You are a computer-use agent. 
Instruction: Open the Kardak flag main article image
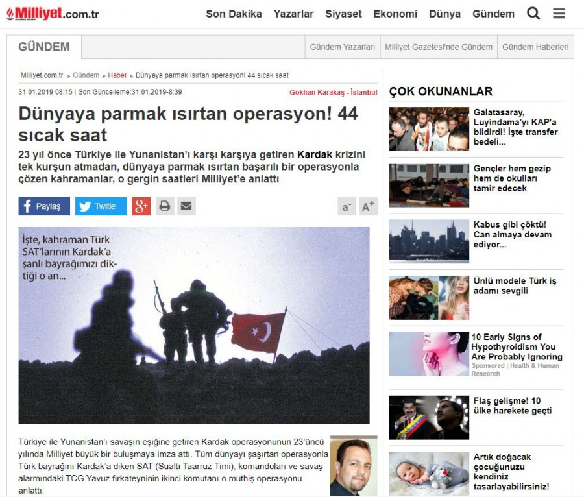(194, 325)
